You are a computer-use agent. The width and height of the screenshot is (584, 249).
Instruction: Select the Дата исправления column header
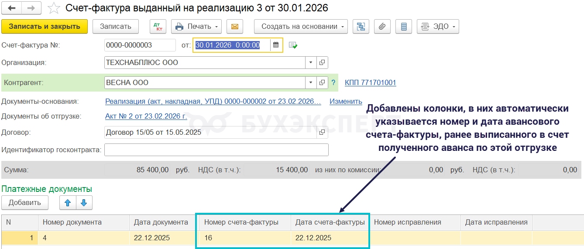496,222
